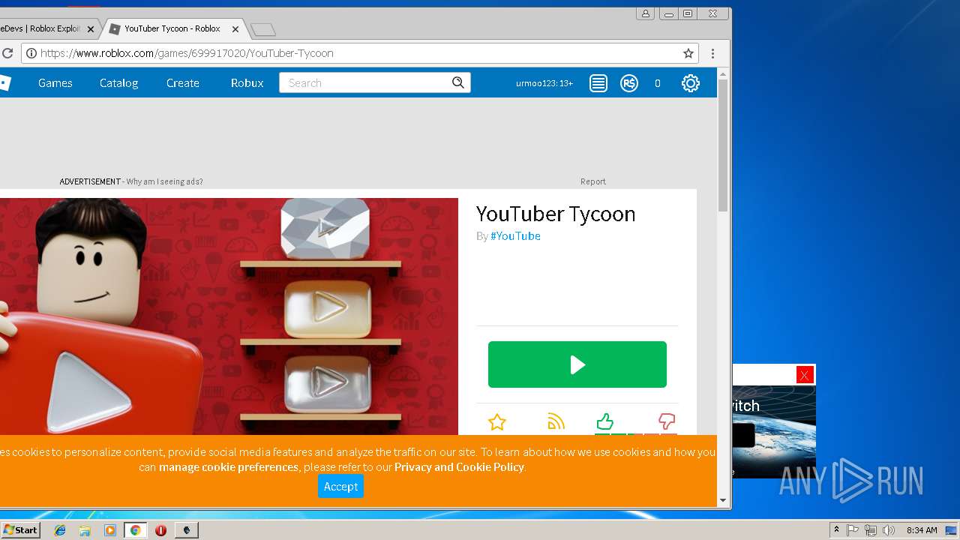Click the search magnifier icon
Image resolution: width=960 pixels, height=540 pixels.
click(458, 82)
